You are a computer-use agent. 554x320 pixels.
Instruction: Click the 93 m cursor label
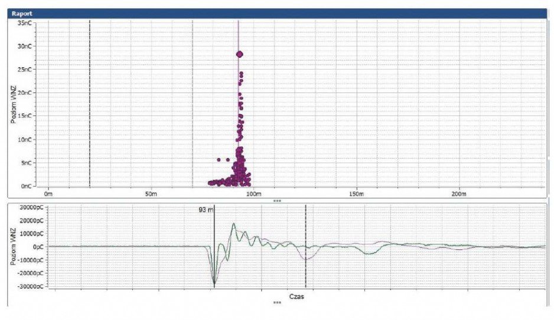[x=206, y=210]
